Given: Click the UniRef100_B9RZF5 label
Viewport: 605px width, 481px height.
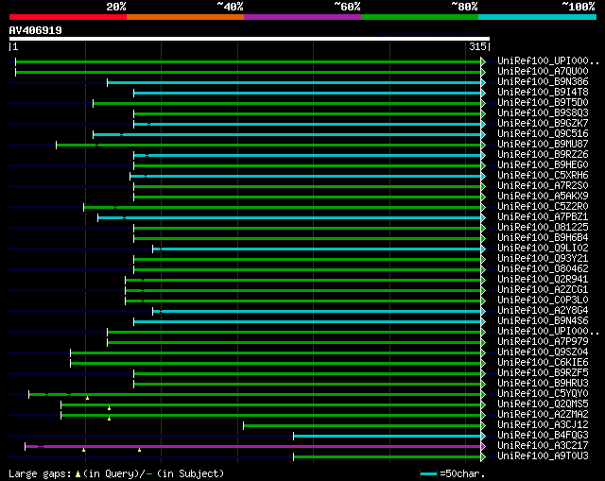Looking at the screenshot, I should (x=543, y=373).
